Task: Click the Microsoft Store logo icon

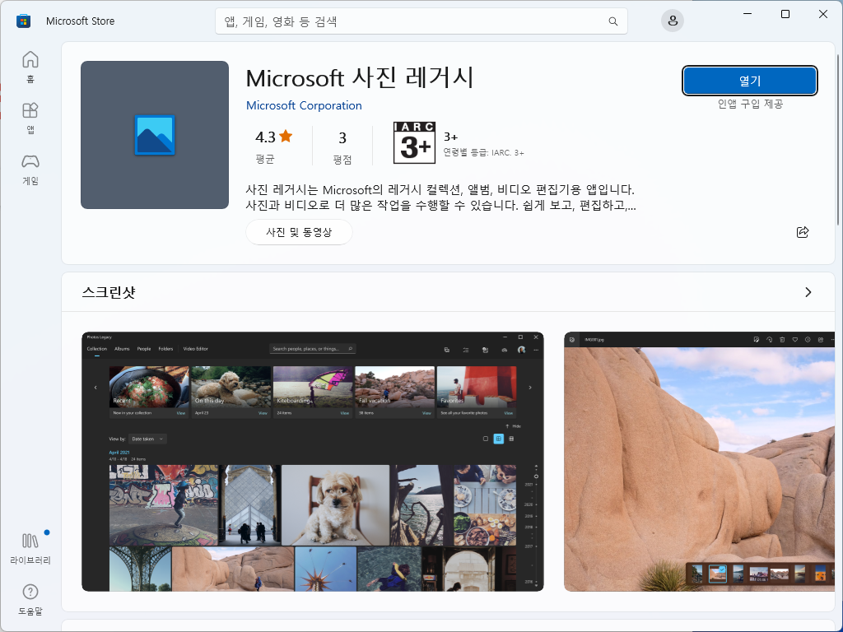Action: pyautogui.click(x=23, y=21)
